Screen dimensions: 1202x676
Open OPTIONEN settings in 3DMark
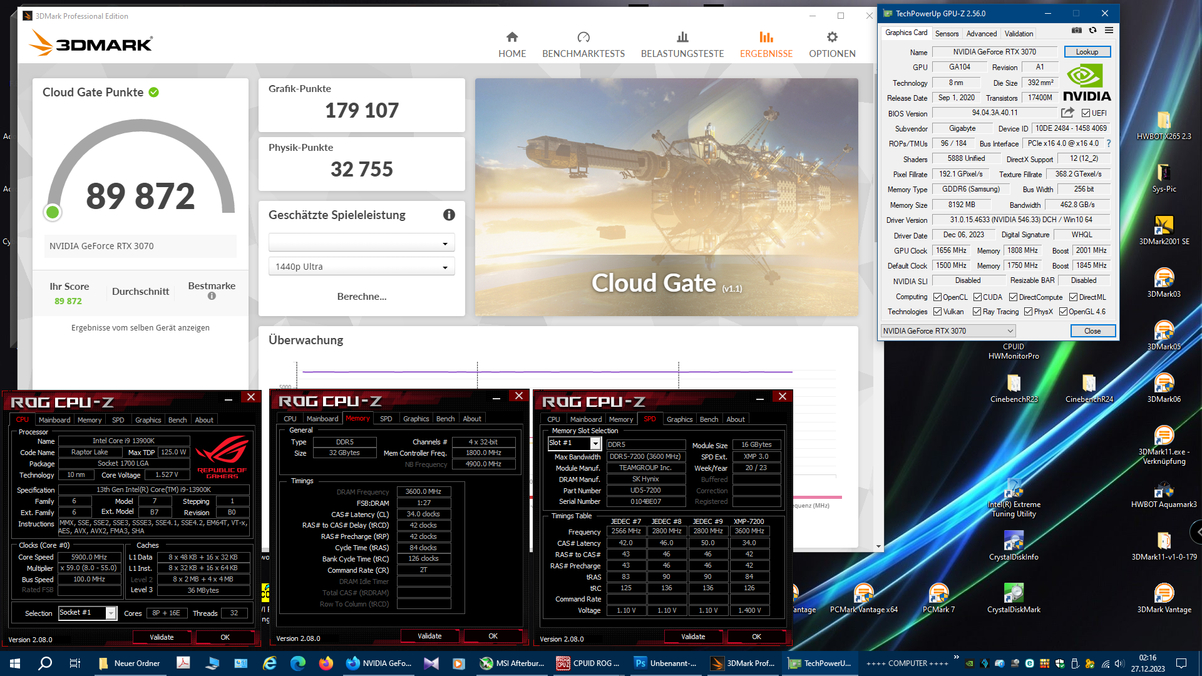832,45
